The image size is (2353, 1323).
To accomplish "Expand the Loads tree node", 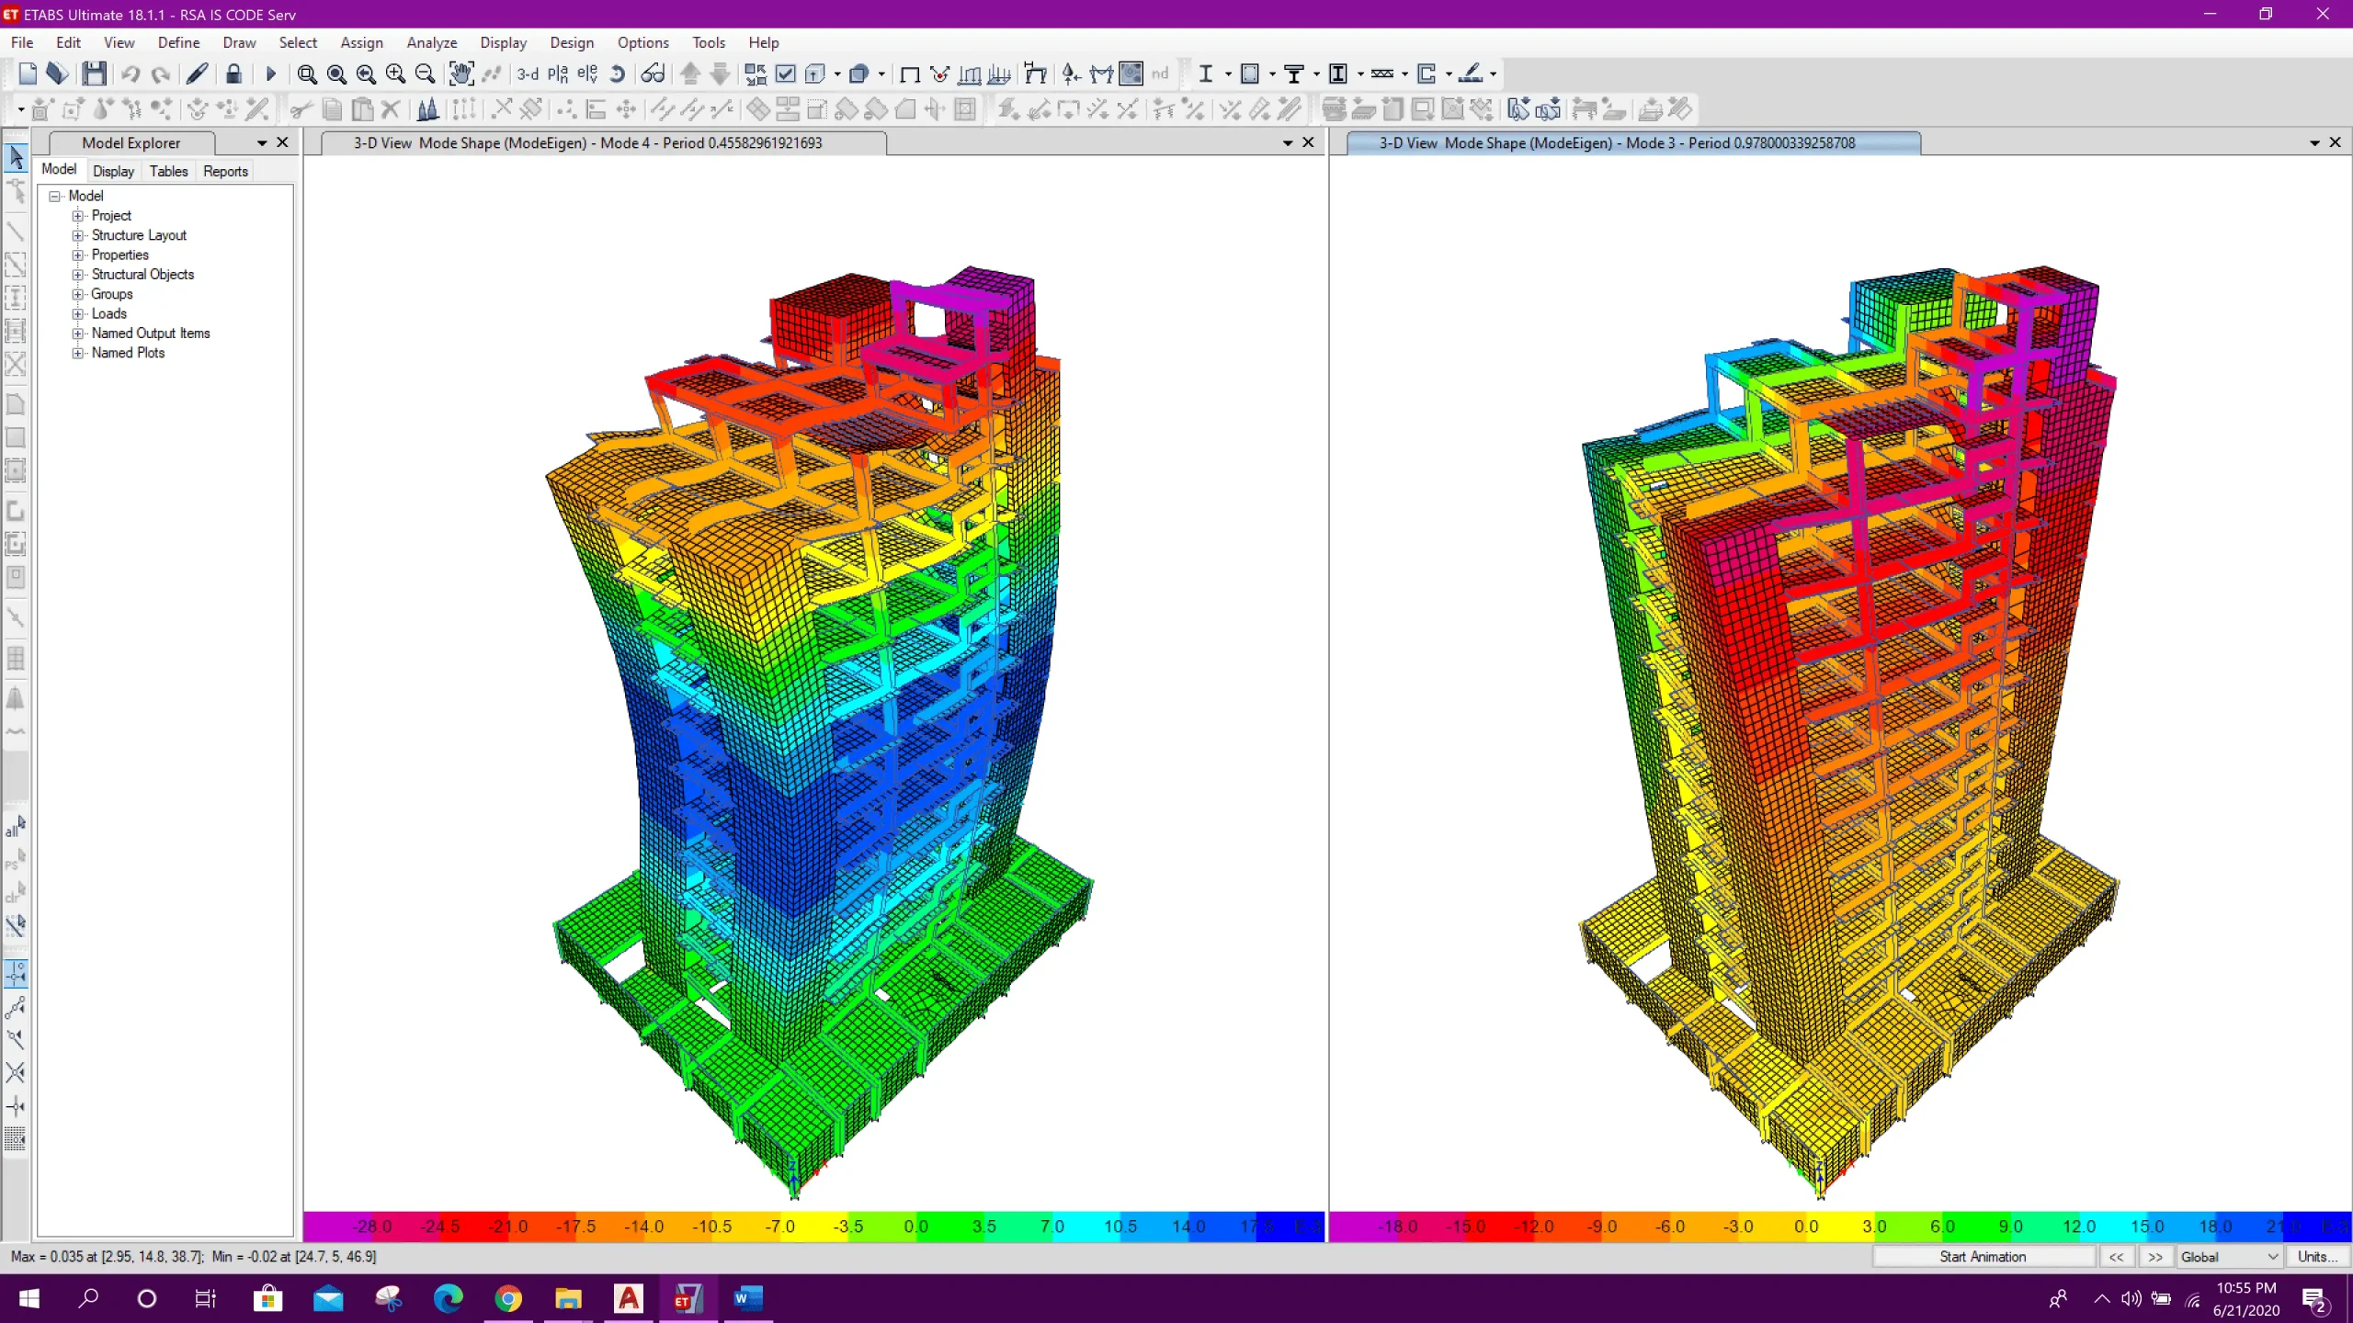I will [x=78, y=313].
